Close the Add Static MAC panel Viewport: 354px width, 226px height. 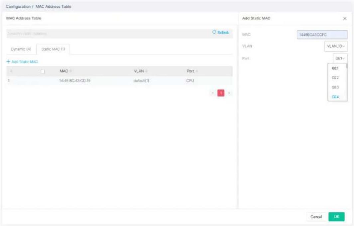344,19
